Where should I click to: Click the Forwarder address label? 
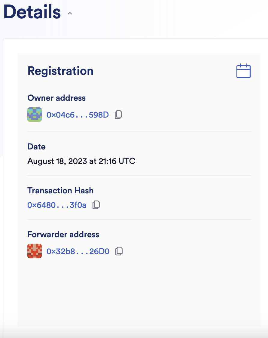63,235
